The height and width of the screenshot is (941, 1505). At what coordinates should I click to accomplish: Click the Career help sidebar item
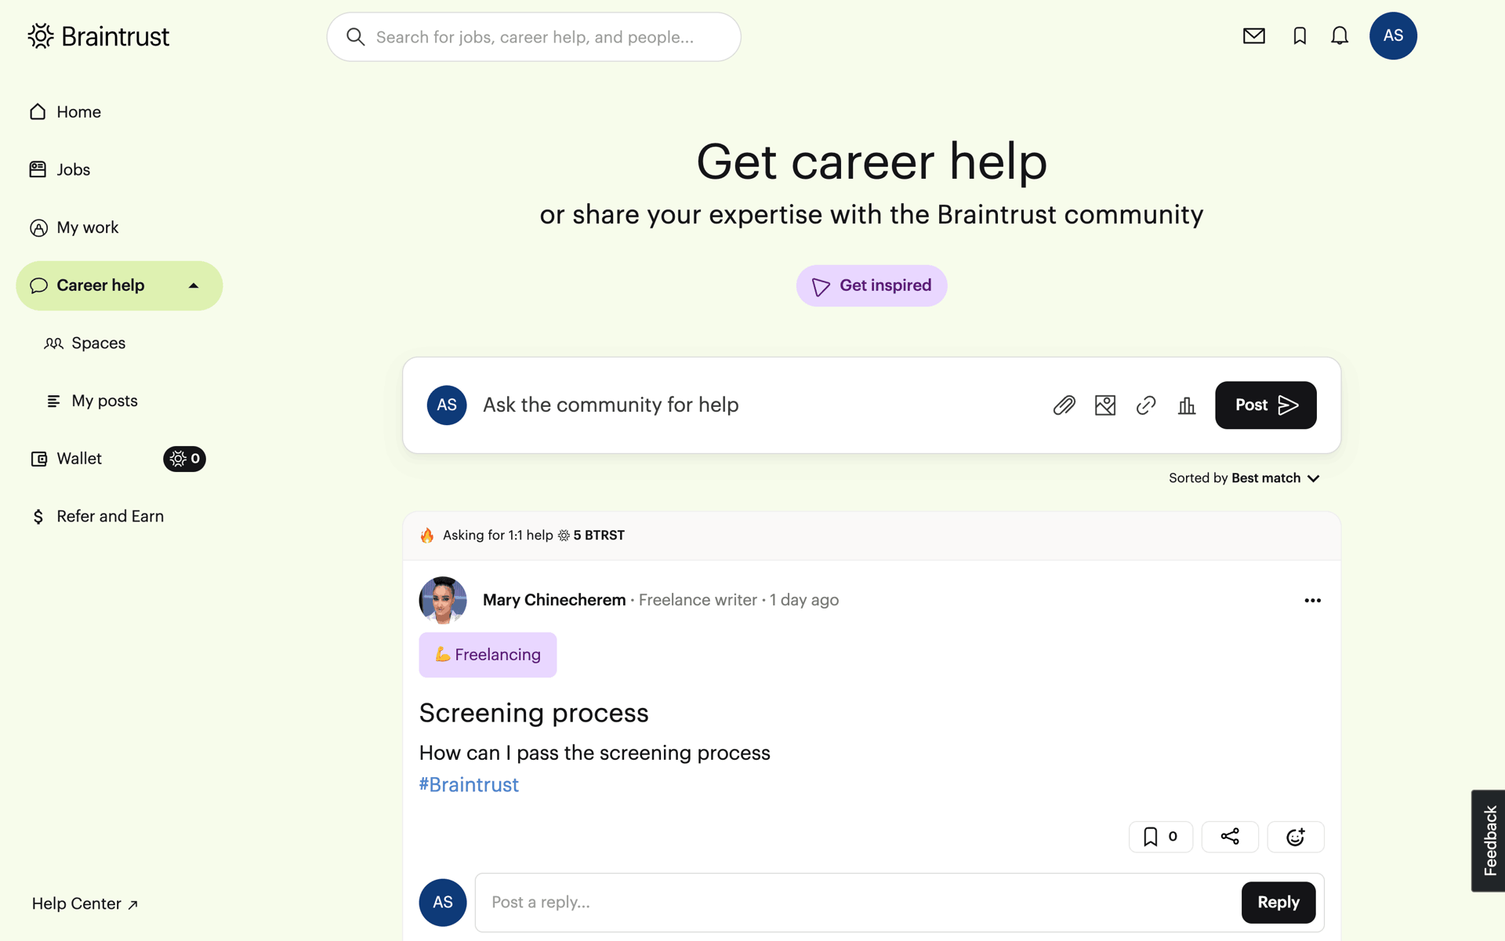(119, 285)
